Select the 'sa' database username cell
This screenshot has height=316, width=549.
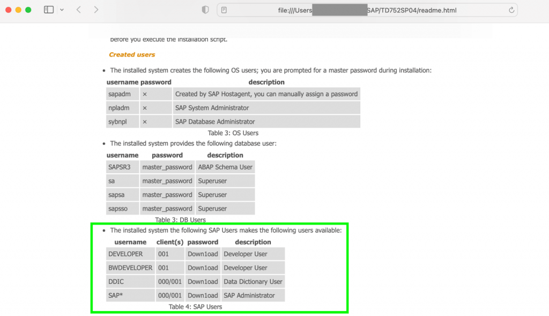[123, 181]
